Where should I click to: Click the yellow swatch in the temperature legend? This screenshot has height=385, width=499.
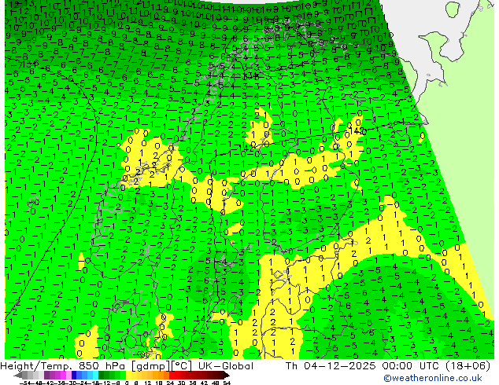coord(128,375)
